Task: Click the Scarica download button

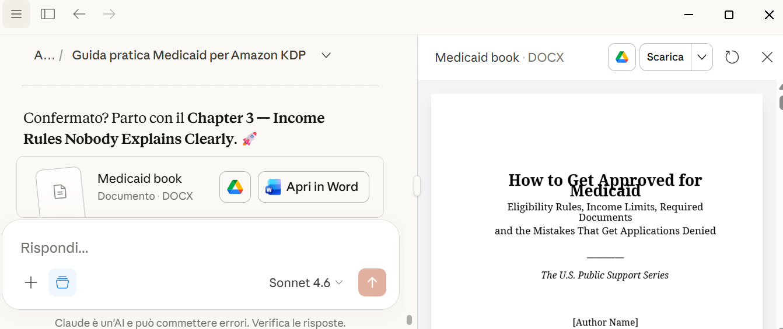Action: (x=665, y=57)
